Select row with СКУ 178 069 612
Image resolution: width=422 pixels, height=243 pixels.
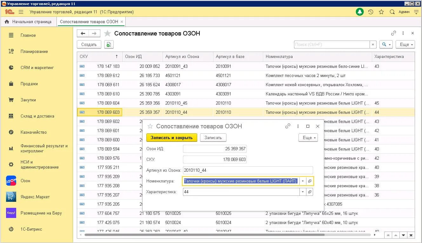(x=246, y=75)
